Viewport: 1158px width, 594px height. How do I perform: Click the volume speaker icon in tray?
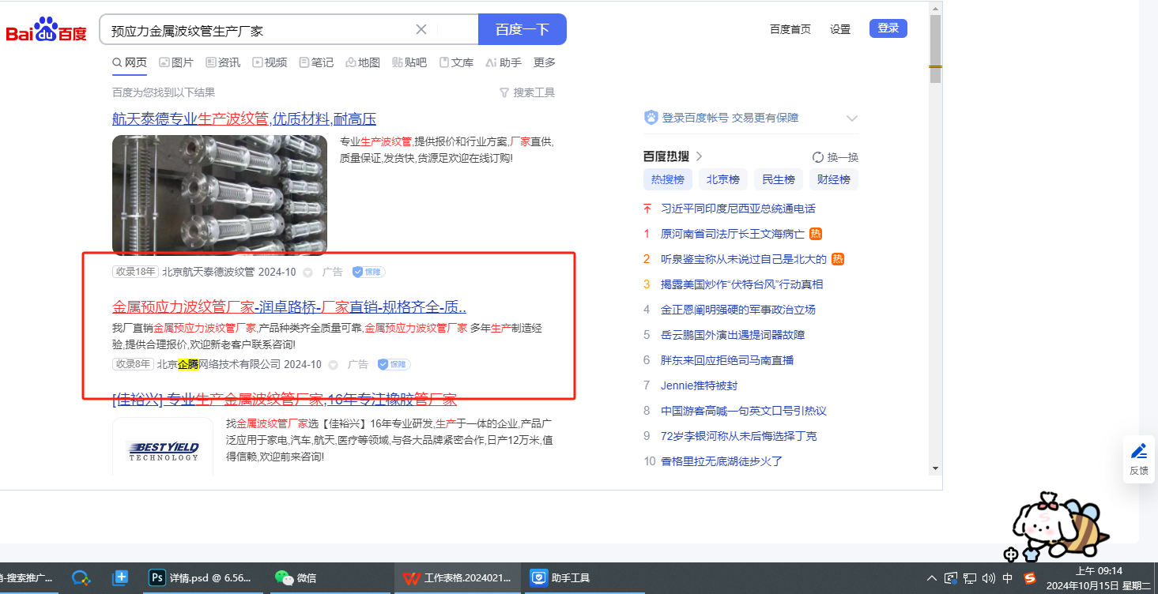tap(988, 578)
